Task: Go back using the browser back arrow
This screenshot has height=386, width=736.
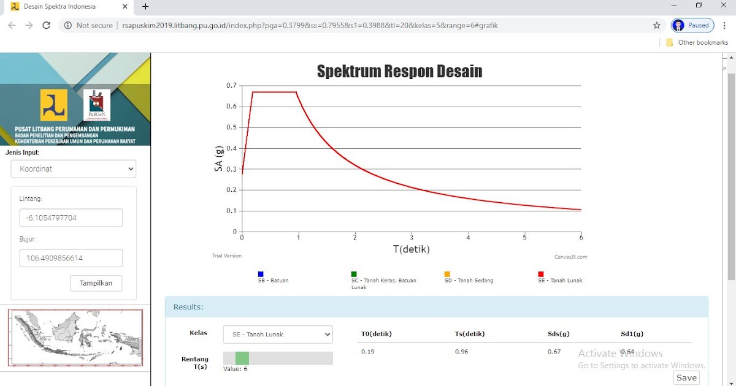Action: pyautogui.click(x=12, y=25)
